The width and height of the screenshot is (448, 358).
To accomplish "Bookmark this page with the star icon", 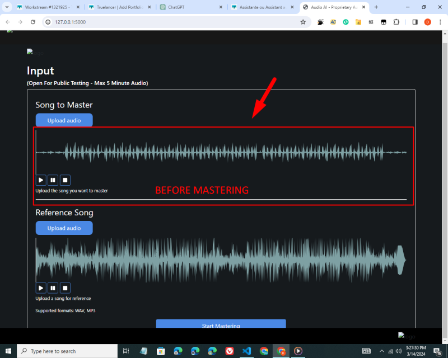I will click(303, 22).
